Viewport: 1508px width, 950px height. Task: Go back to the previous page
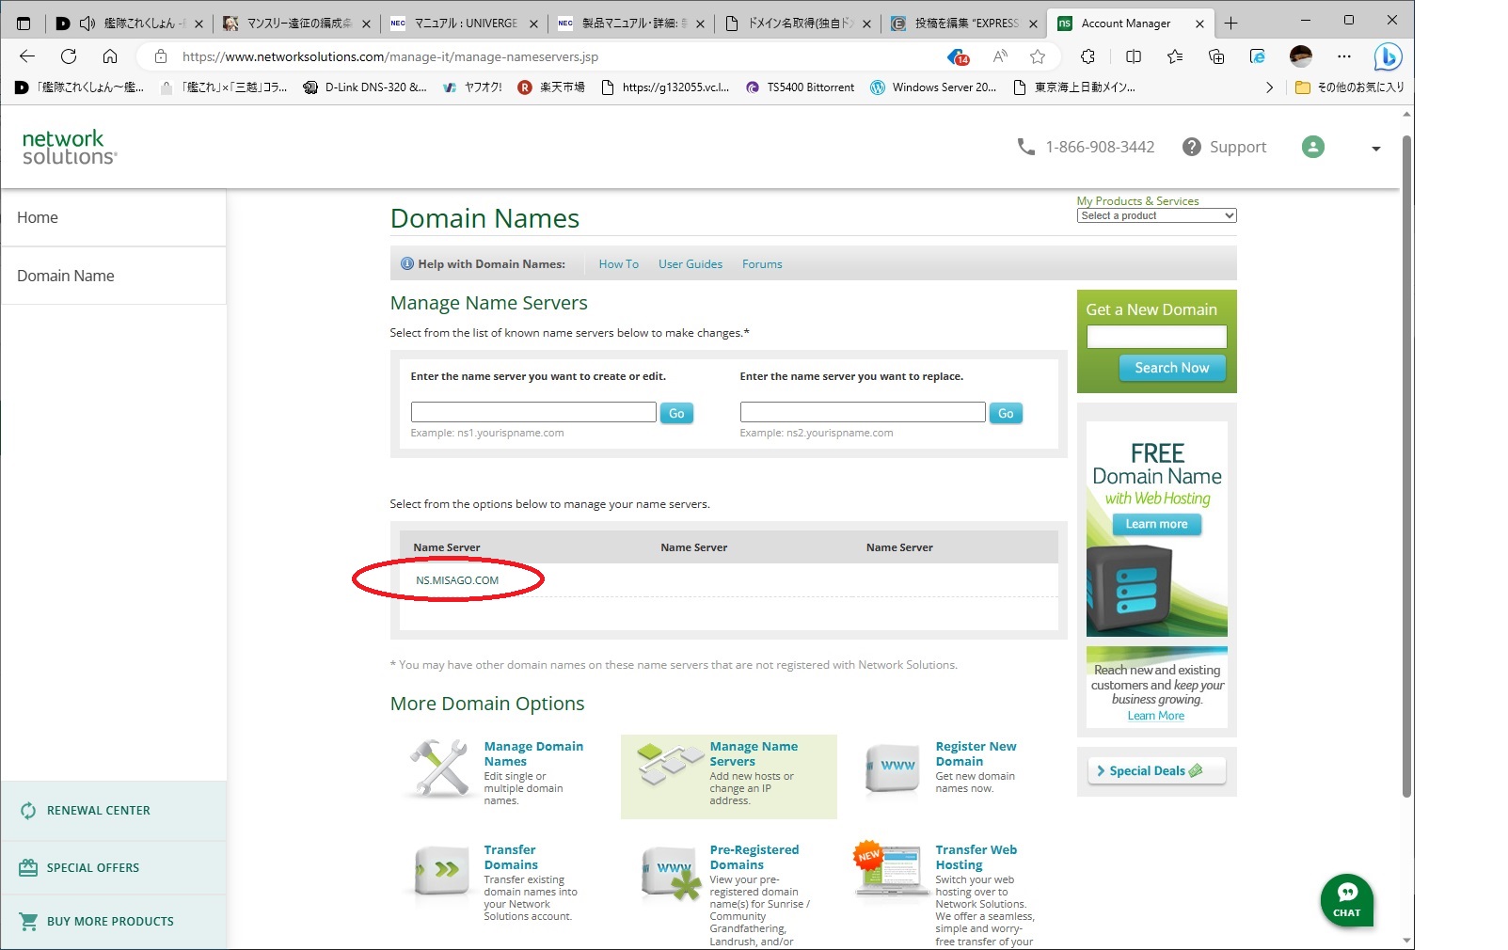(x=27, y=56)
